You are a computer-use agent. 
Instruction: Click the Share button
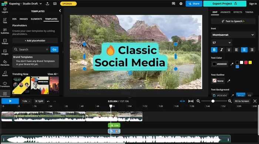(194, 3)
